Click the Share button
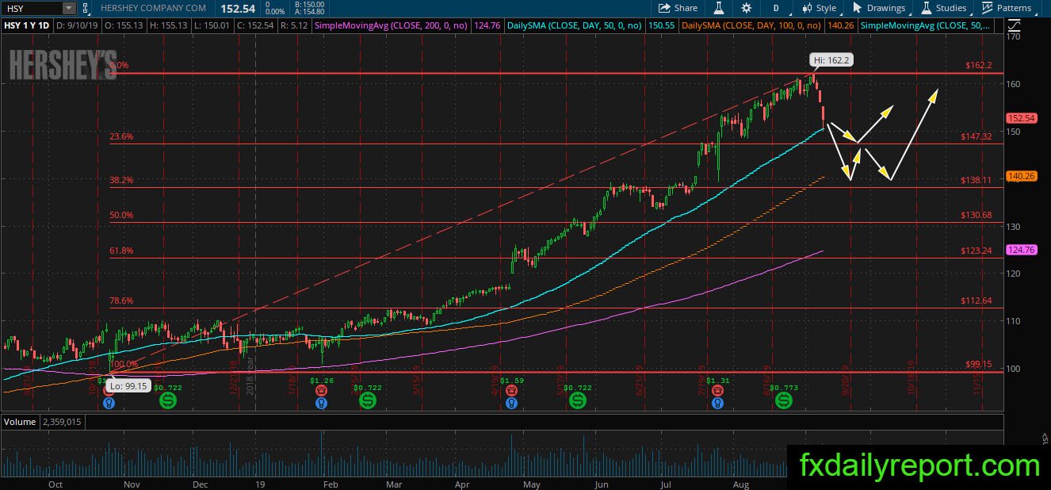1051x490 pixels. (678, 8)
